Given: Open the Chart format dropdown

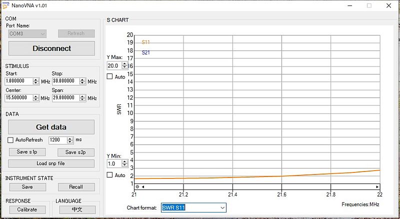Looking at the screenshot, I should 222,207.
